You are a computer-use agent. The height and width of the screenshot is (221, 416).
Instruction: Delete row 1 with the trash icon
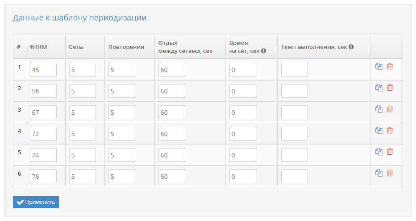390,66
